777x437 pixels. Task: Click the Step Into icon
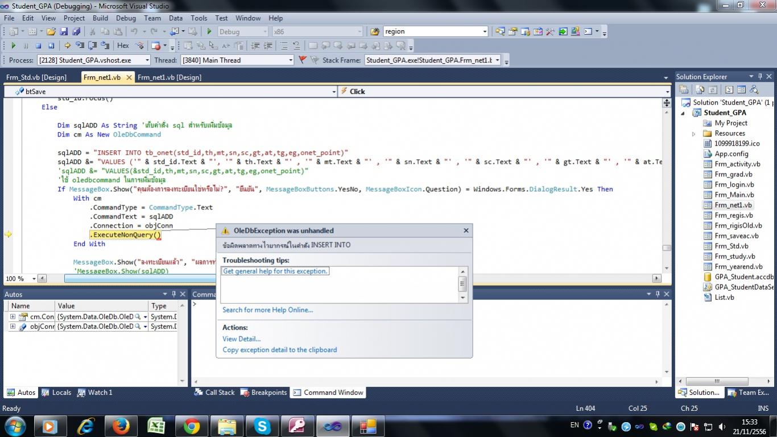click(x=80, y=46)
